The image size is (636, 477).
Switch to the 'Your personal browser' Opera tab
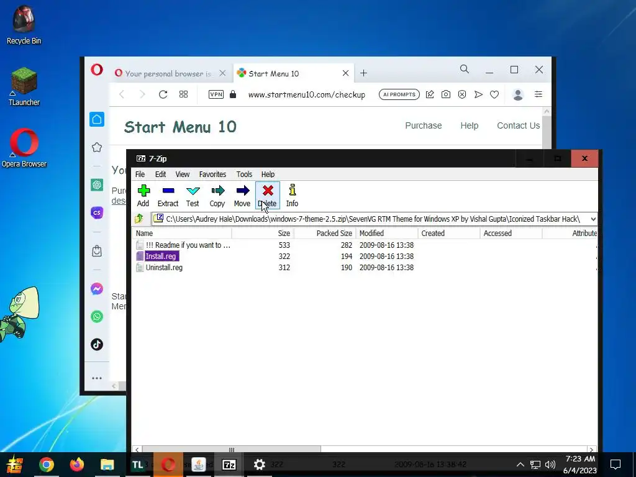click(x=168, y=73)
